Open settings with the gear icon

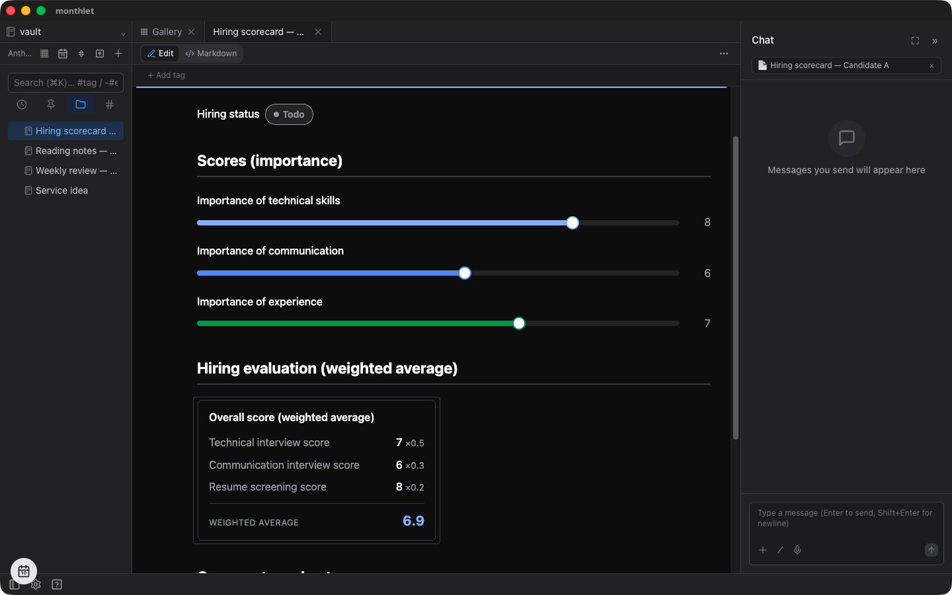36,584
